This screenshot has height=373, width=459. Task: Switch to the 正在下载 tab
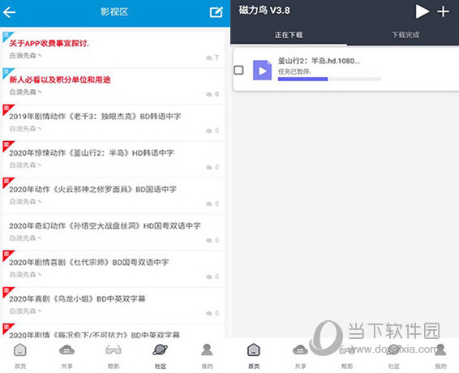(x=289, y=35)
